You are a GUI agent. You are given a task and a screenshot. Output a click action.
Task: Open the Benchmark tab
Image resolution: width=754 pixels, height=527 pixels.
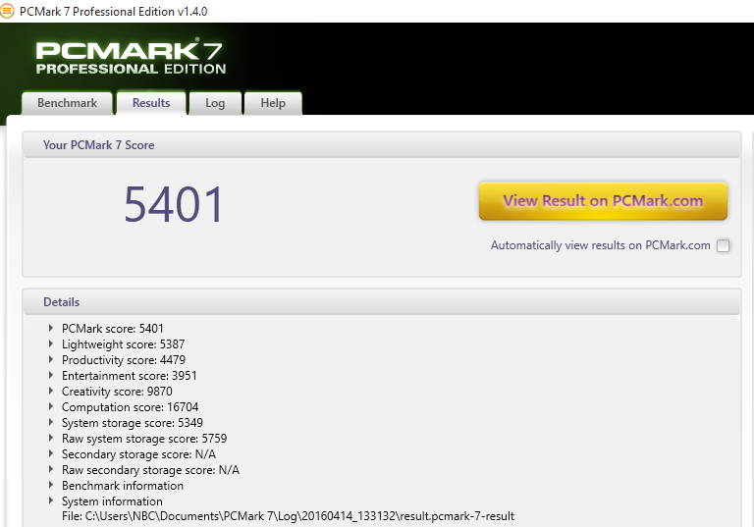(x=68, y=103)
